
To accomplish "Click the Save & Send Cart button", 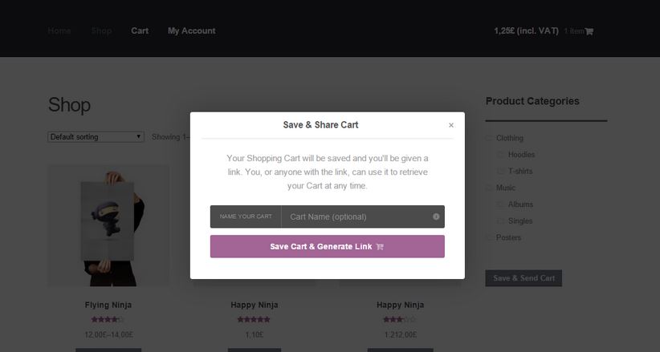I will pos(524,278).
